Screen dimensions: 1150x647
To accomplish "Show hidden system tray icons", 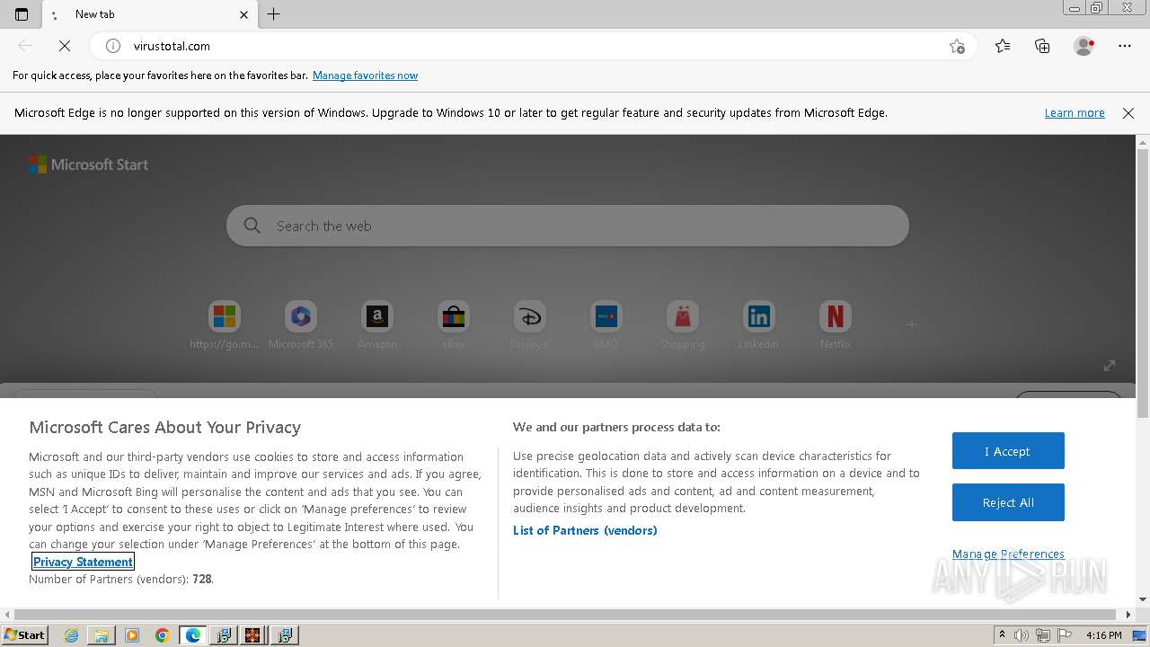I will 1003,635.
